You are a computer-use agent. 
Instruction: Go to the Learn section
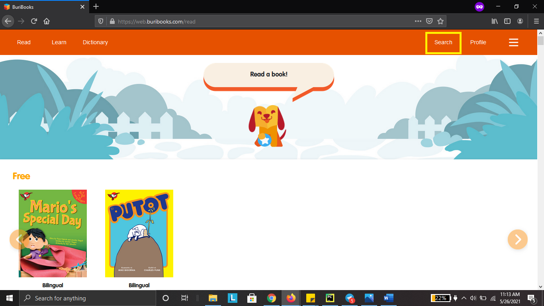click(59, 42)
